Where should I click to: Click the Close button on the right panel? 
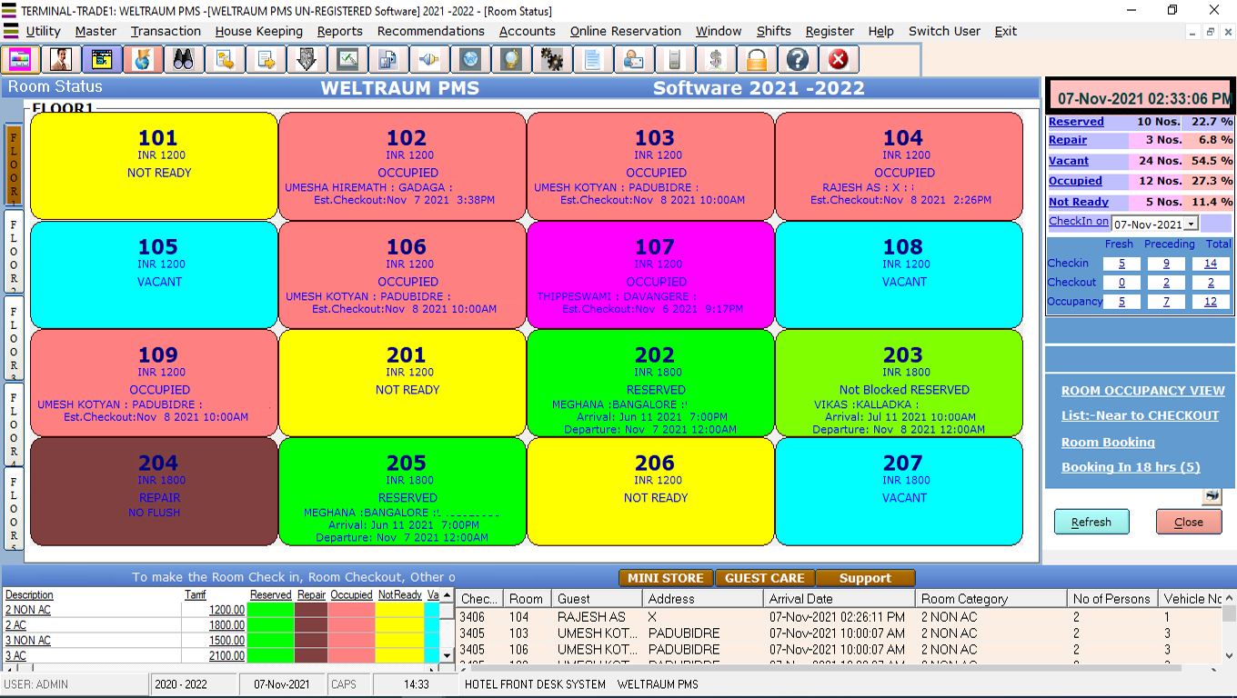[1189, 522]
